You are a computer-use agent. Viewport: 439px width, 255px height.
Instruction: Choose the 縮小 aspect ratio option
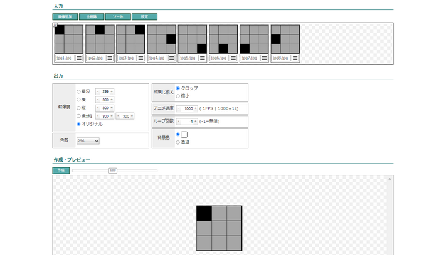(x=178, y=96)
